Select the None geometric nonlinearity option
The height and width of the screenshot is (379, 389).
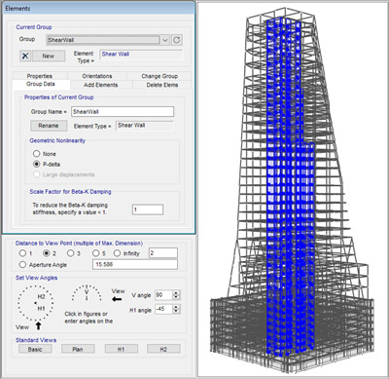(37, 154)
